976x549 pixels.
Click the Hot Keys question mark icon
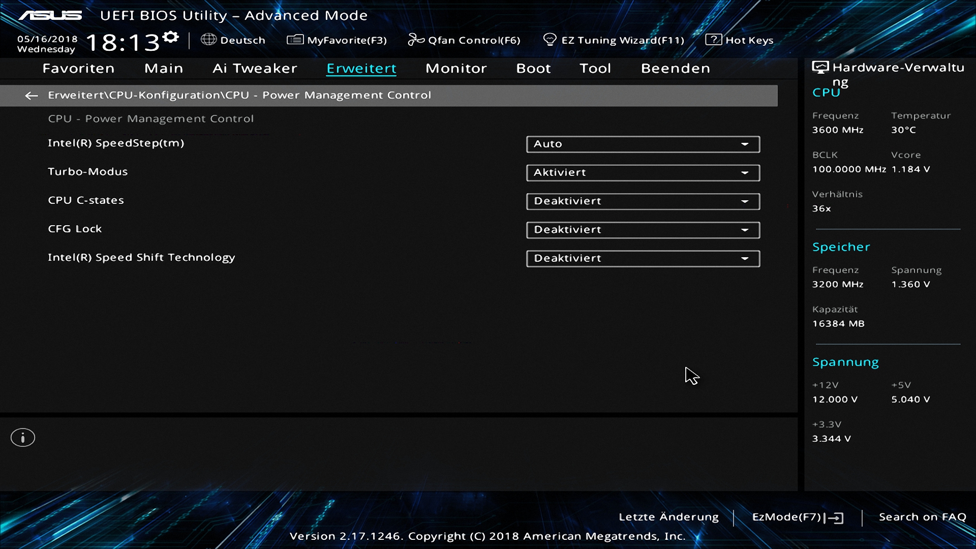713,40
